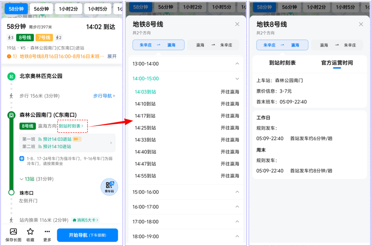Select 朱辛庄 → 瀛海 direction in right panel
The height and width of the screenshot is (246, 371).
tap(282, 45)
